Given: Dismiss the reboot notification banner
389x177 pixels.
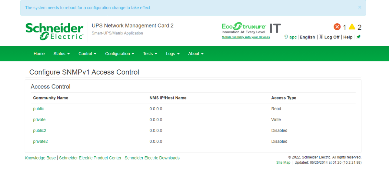Looking at the screenshot, I should [x=360, y=7].
